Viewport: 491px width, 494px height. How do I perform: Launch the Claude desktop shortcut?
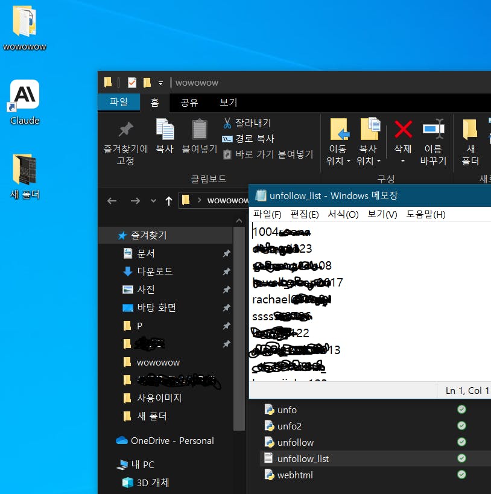[24, 102]
